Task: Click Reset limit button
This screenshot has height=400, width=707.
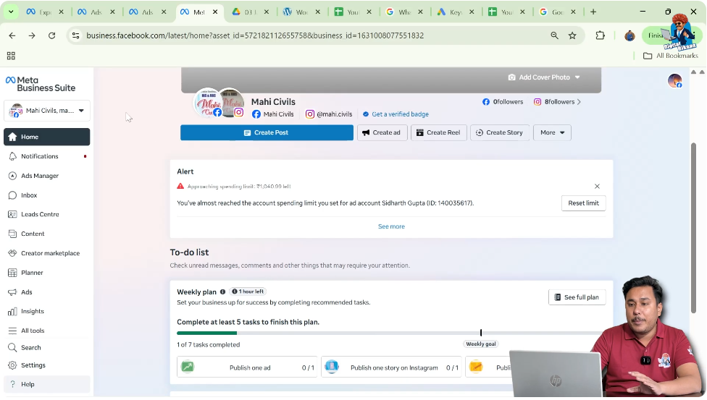Action: pyautogui.click(x=583, y=203)
